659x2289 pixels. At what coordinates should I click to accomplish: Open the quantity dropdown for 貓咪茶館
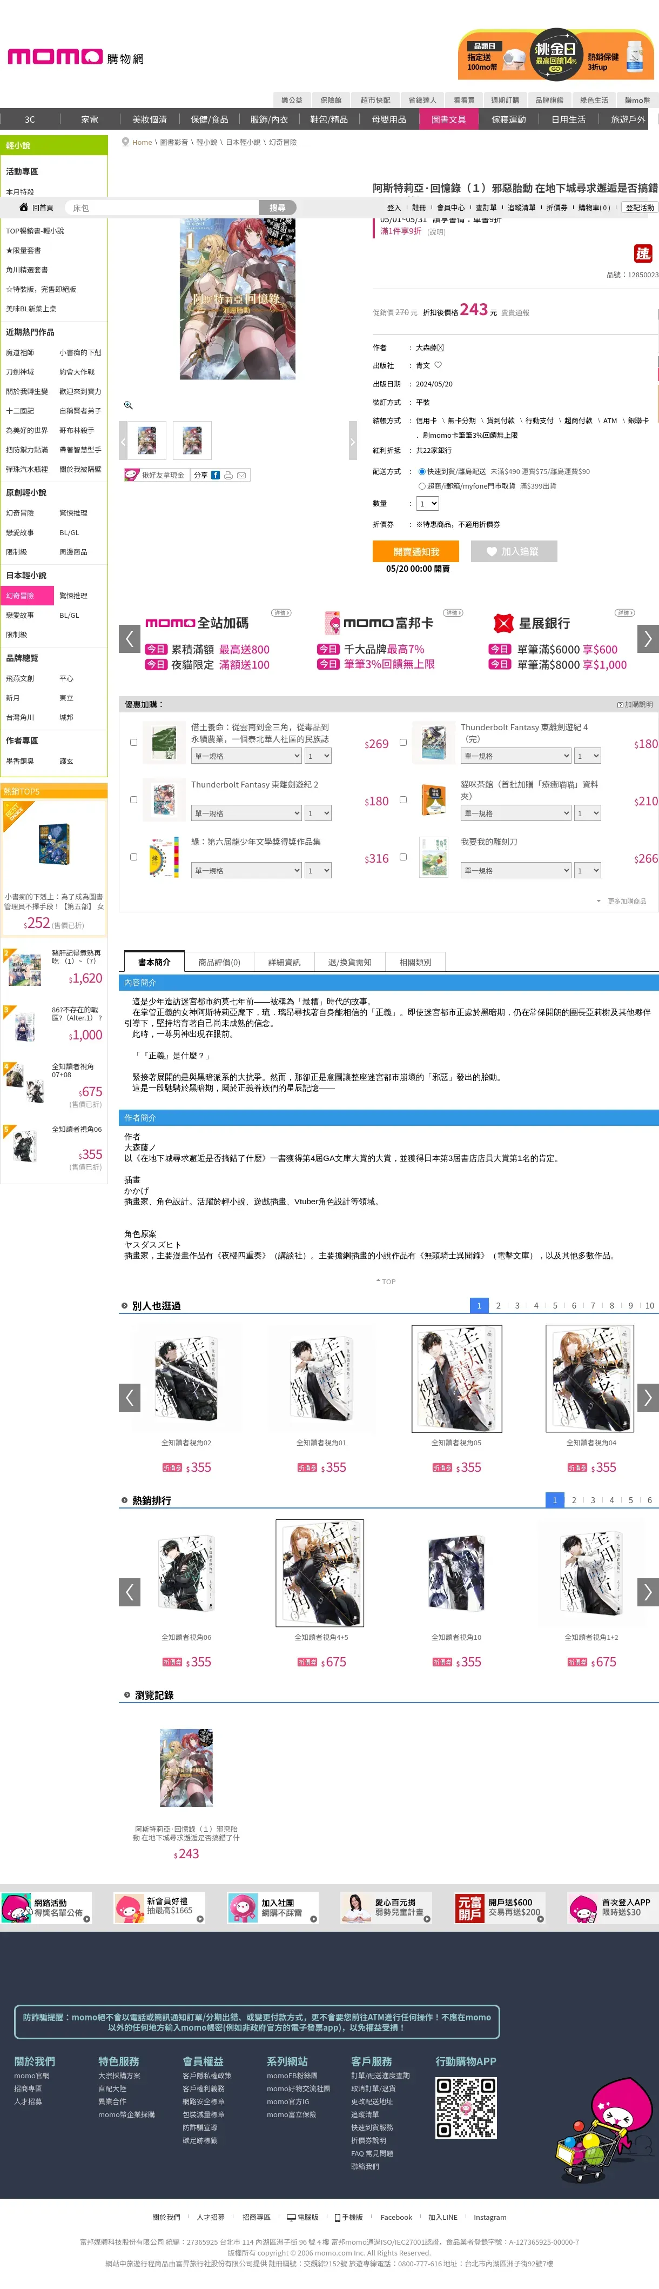[x=588, y=813]
